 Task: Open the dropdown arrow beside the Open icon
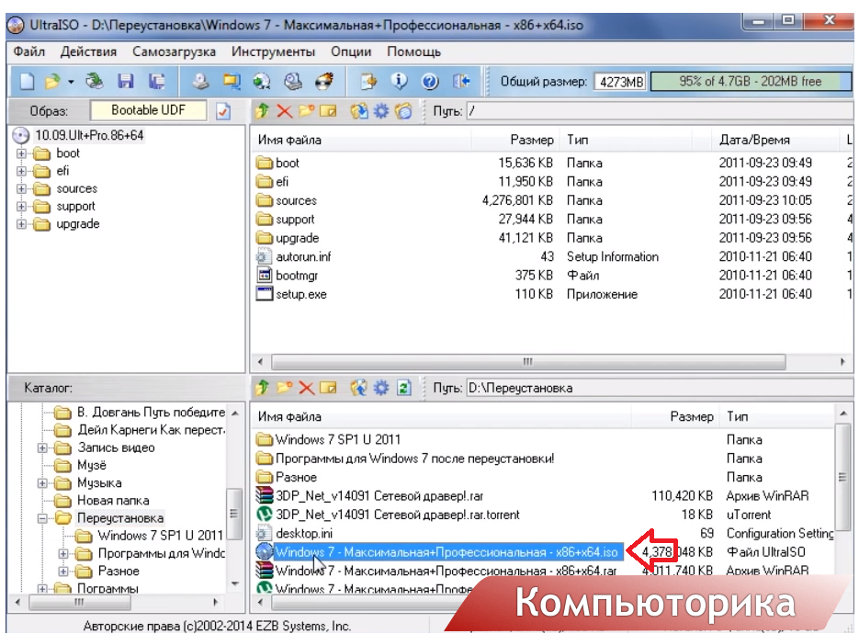[x=71, y=82]
